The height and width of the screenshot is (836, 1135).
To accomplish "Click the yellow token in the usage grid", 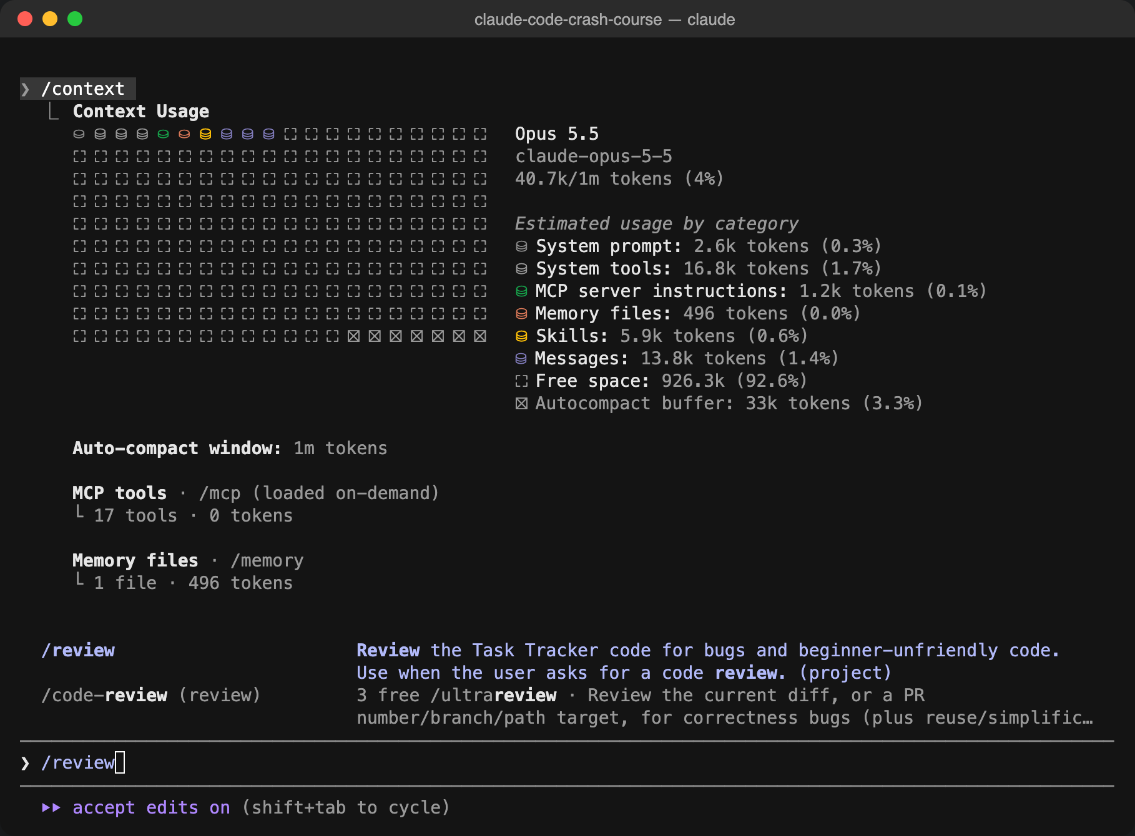I will point(205,134).
